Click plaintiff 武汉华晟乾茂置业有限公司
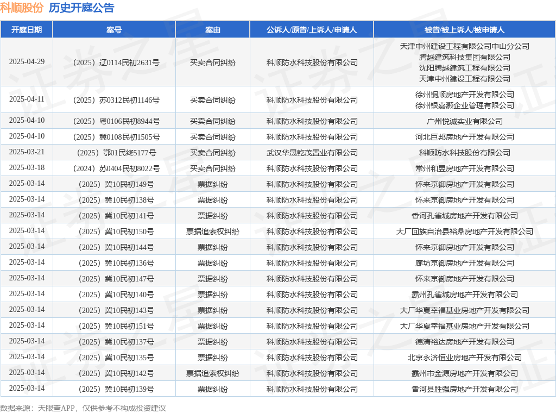 click(x=312, y=153)
